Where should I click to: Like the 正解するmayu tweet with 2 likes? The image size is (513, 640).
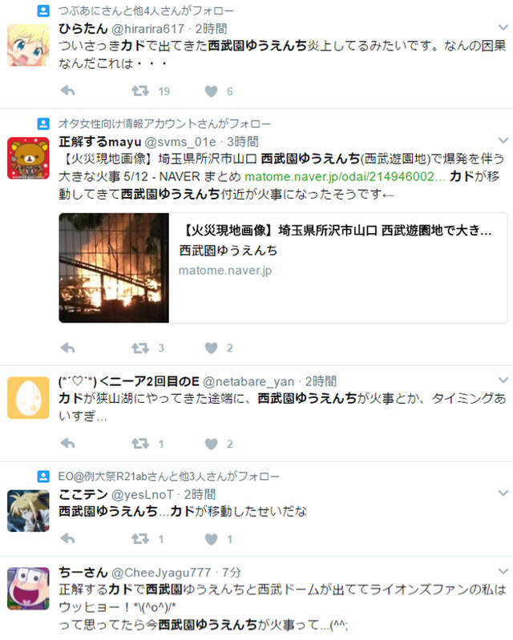click(x=211, y=348)
